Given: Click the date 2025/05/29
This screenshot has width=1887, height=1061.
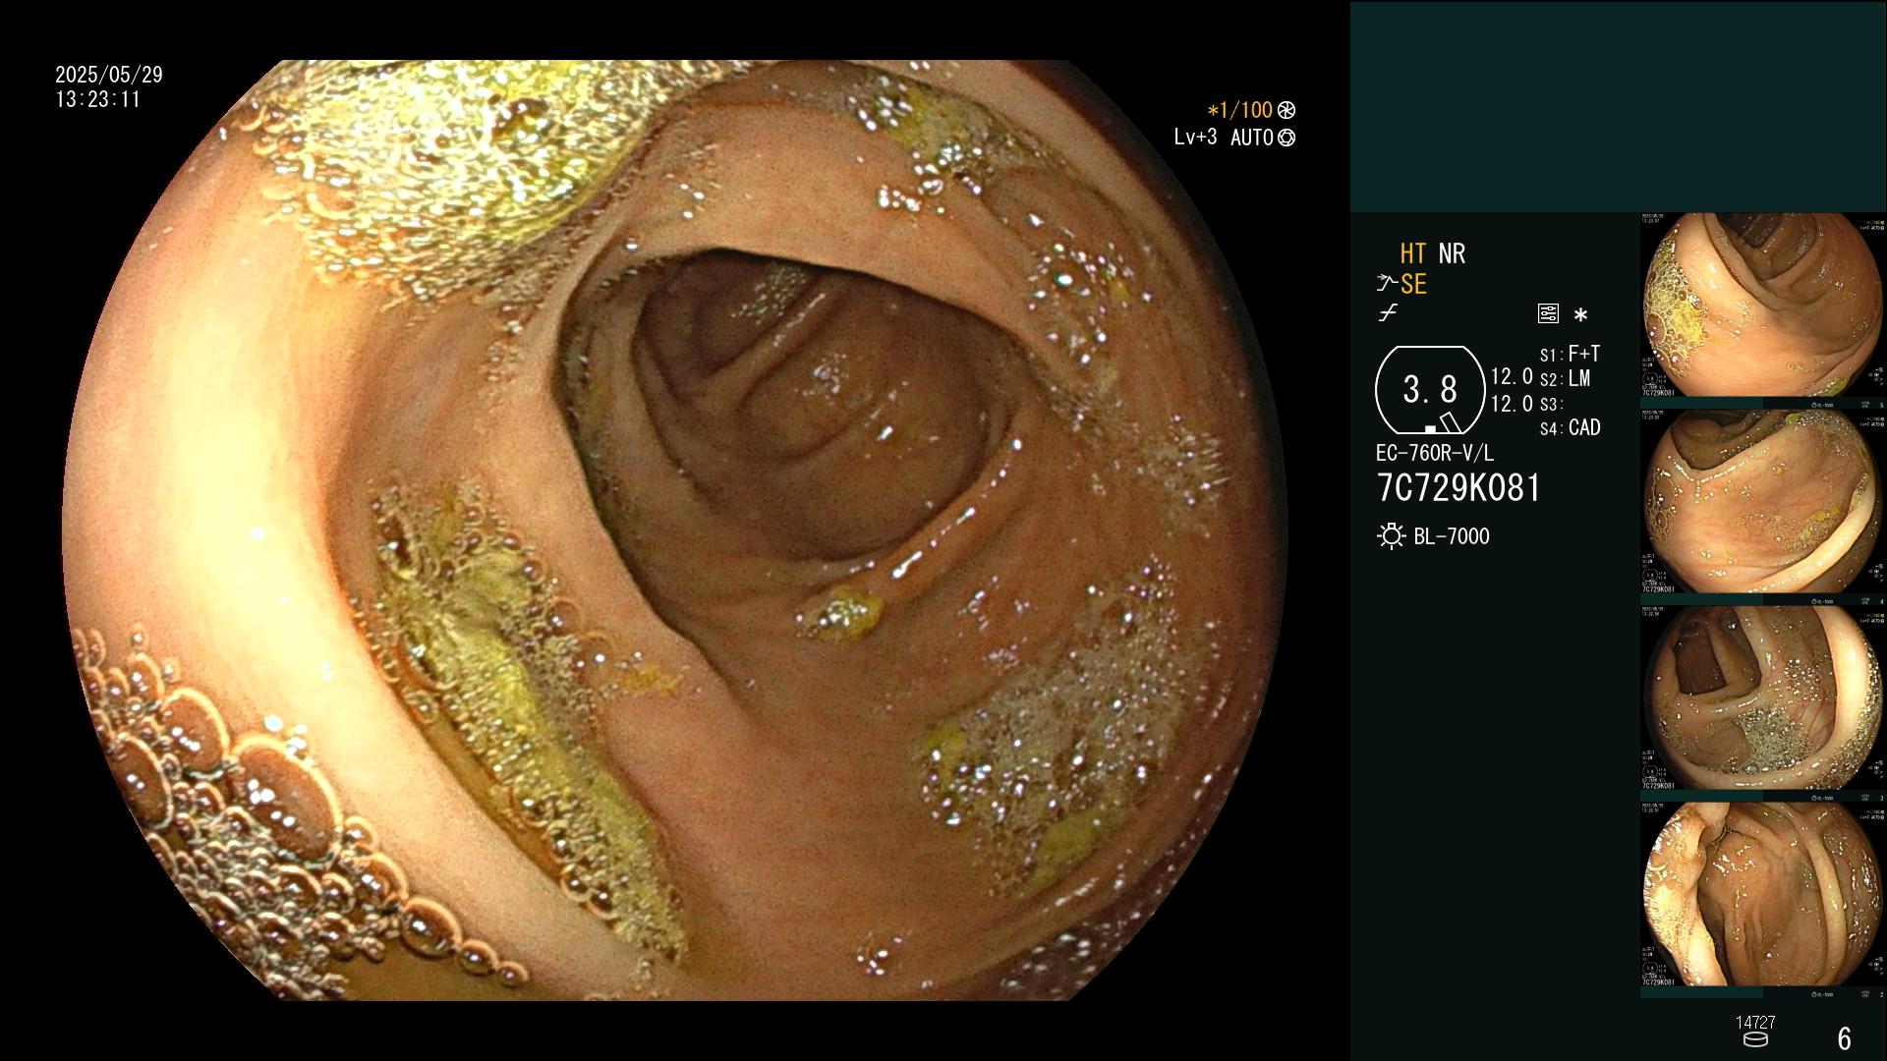Looking at the screenshot, I should pos(109,75).
